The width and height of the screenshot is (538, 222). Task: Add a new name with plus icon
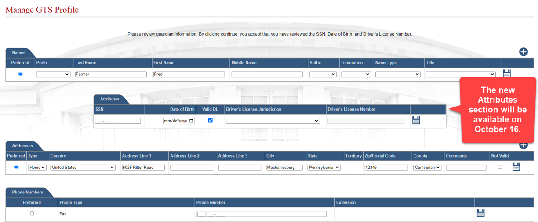pyautogui.click(x=523, y=52)
